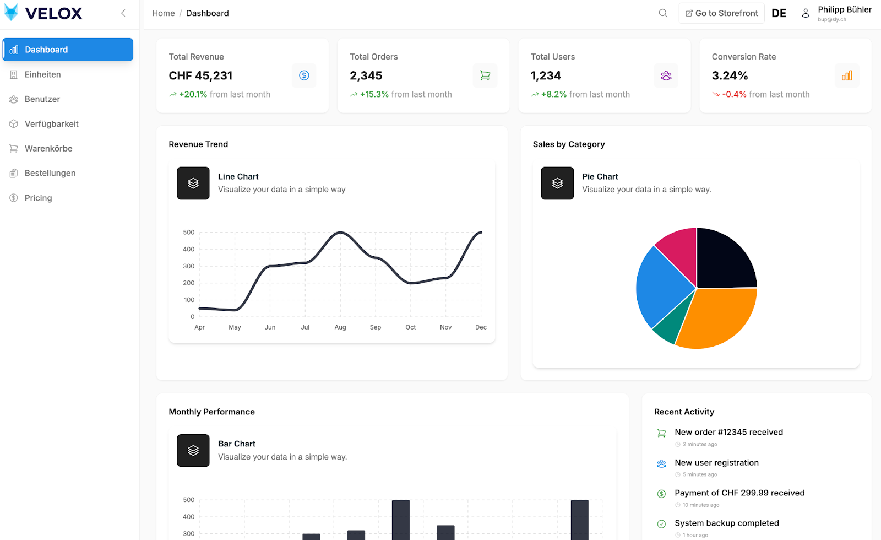Image resolution: width=881 pixels, height=540 pixels.
Task: Click the Dashboard bar chart sidebar icon
Action: pos(14,50)
